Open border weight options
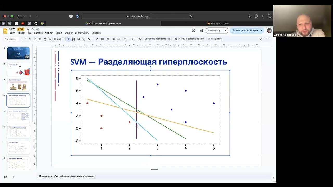Viewport: 333px width, 187px height. point(103,39)
